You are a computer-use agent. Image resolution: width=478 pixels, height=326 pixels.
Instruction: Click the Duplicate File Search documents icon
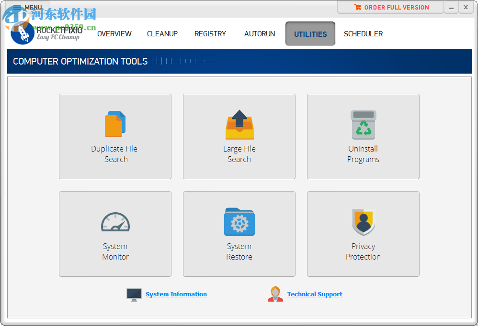pyautogui.click(x=115, y=124)
